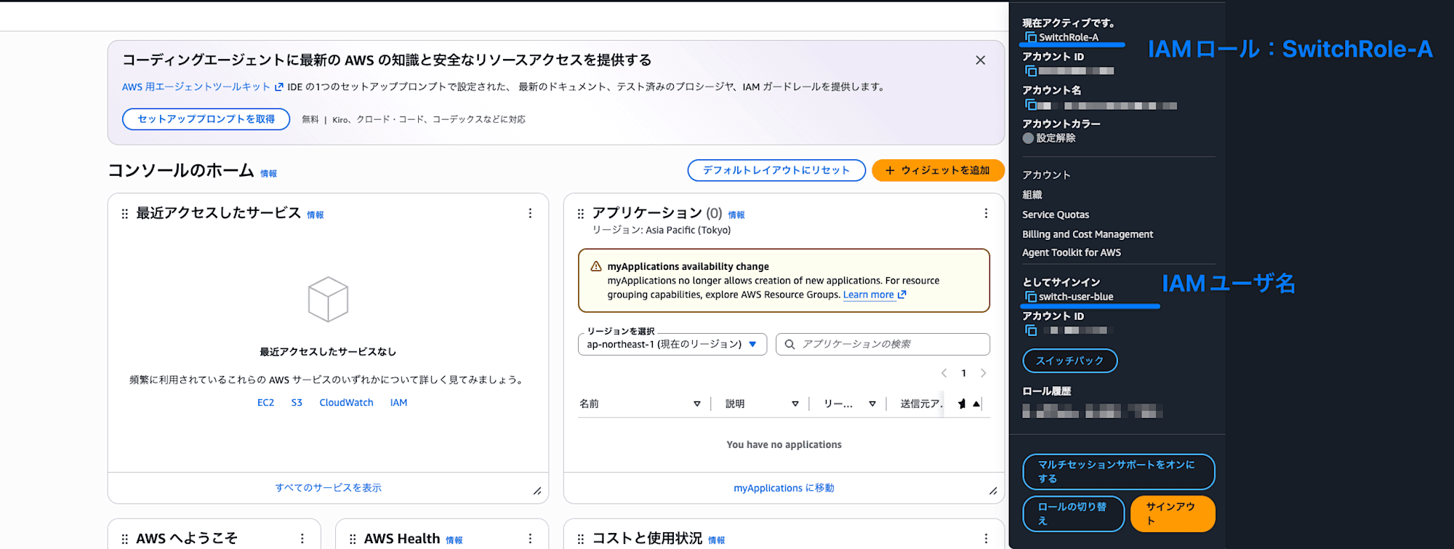Sort applications by リー... column

point(872,404)
